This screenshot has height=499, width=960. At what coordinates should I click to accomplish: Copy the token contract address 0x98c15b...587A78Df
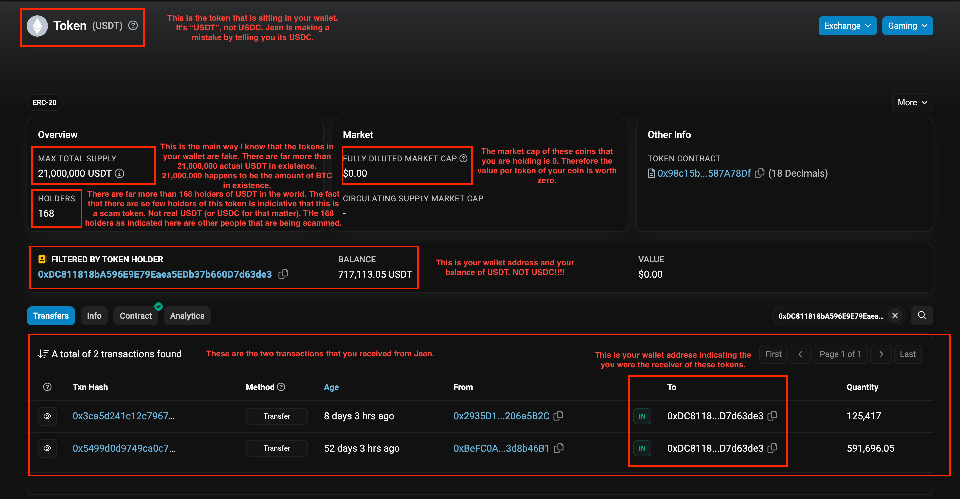point(759,173)
